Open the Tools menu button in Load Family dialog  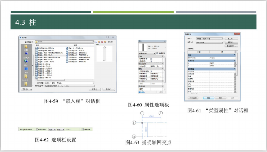[27, 90]
